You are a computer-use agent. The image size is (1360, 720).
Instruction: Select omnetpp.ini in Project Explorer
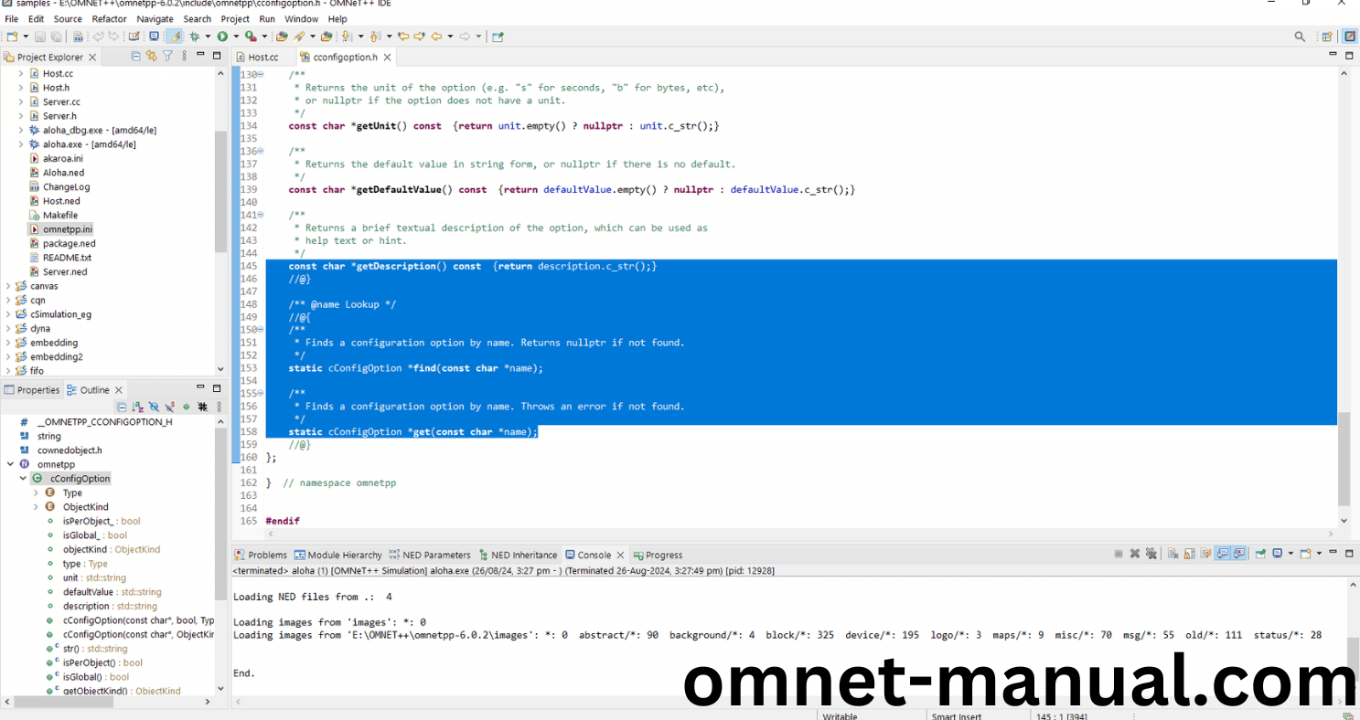(x=67, y=229)
